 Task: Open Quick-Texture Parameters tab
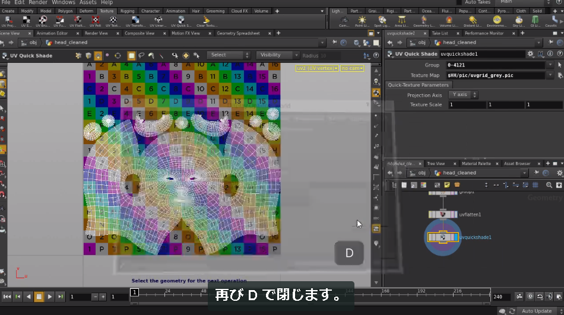pos(418,85)
